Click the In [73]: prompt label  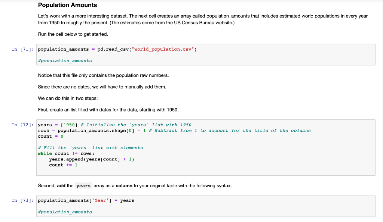pos(23,201)
